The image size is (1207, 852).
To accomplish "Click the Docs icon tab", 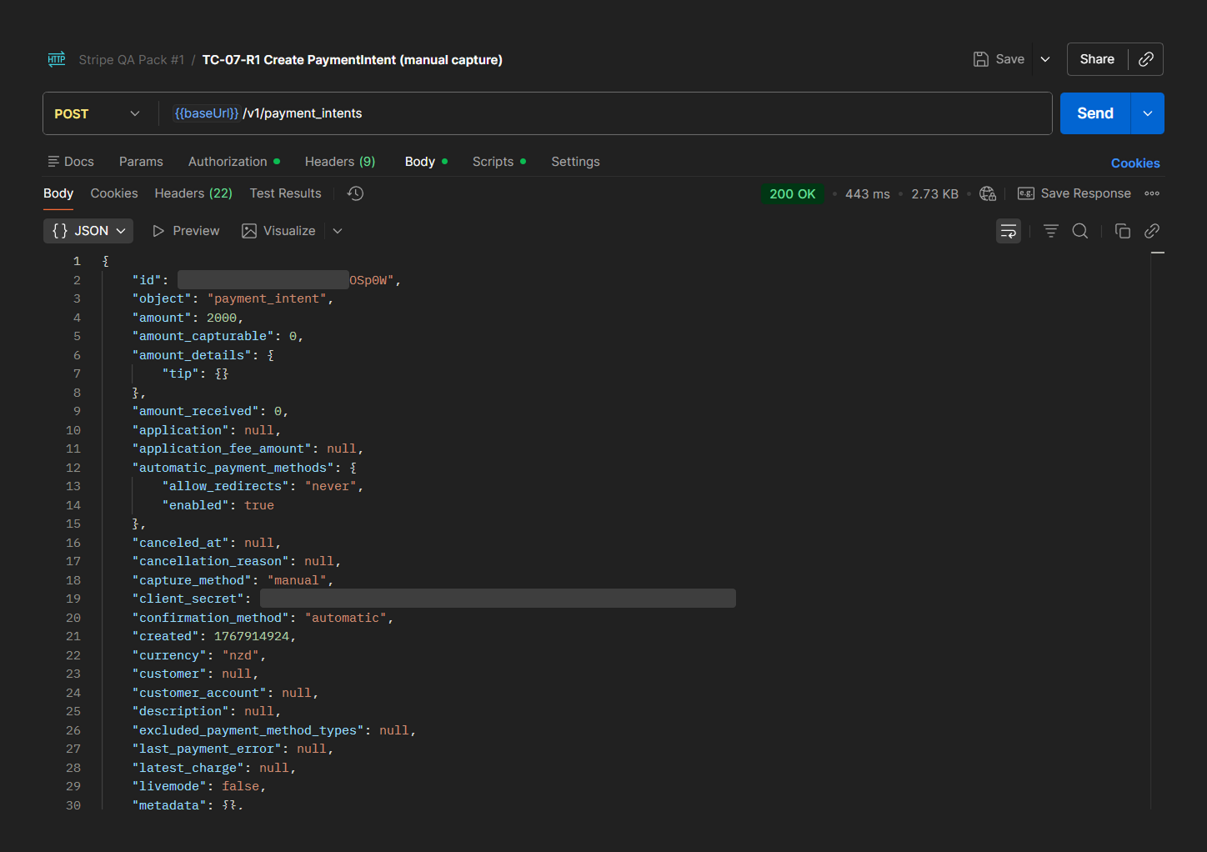I will point(71,162).
